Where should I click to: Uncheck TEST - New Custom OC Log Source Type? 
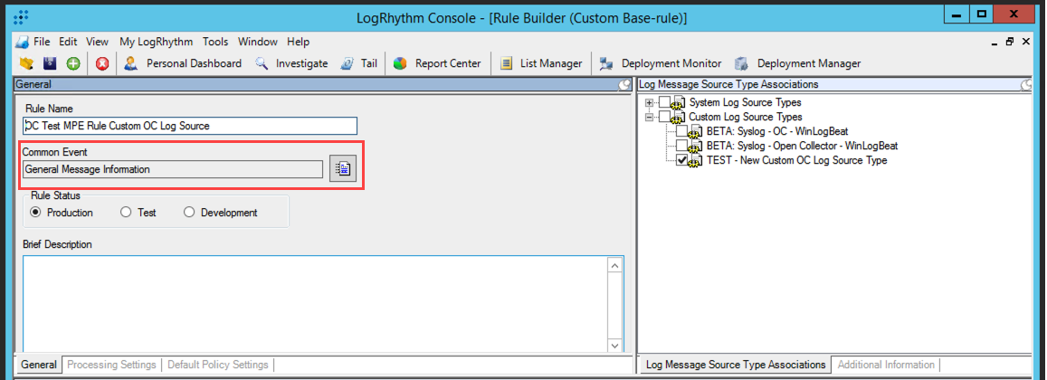(682, 160)
